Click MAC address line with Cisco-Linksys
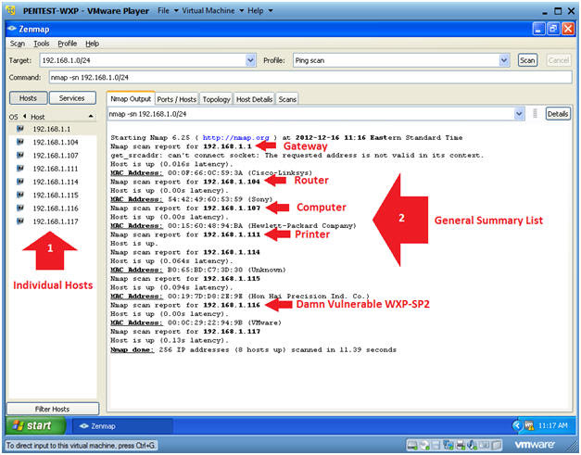The width and height of the screenshot is (581, 455). [211, 172]
